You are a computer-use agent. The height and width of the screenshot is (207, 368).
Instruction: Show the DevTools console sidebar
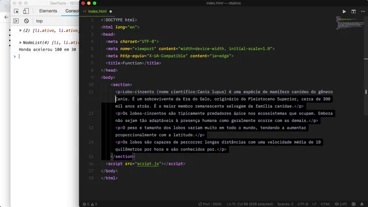pos(16,21)
